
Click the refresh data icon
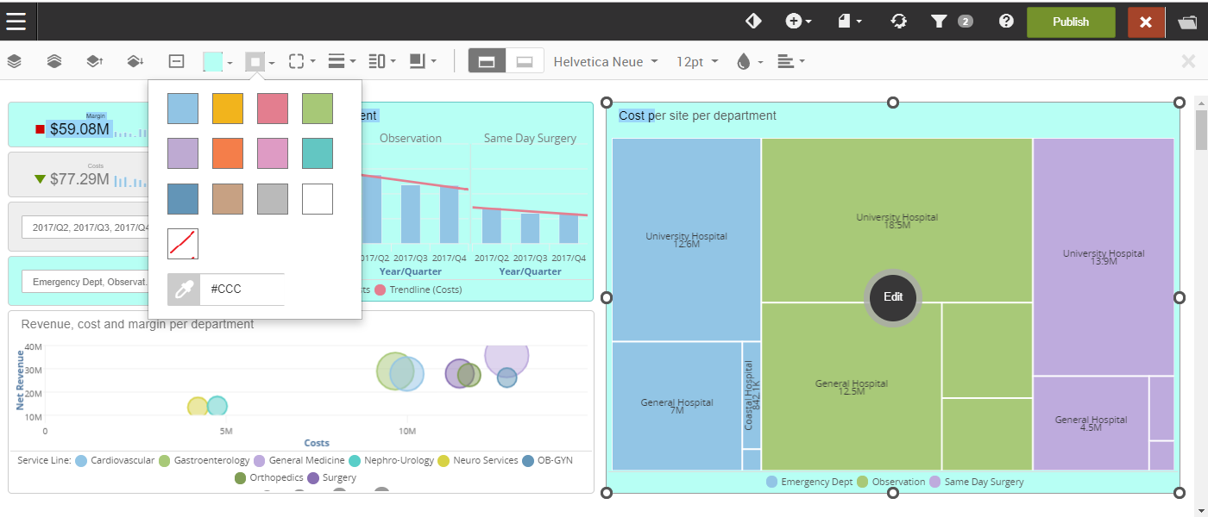[x=898, y=22]
